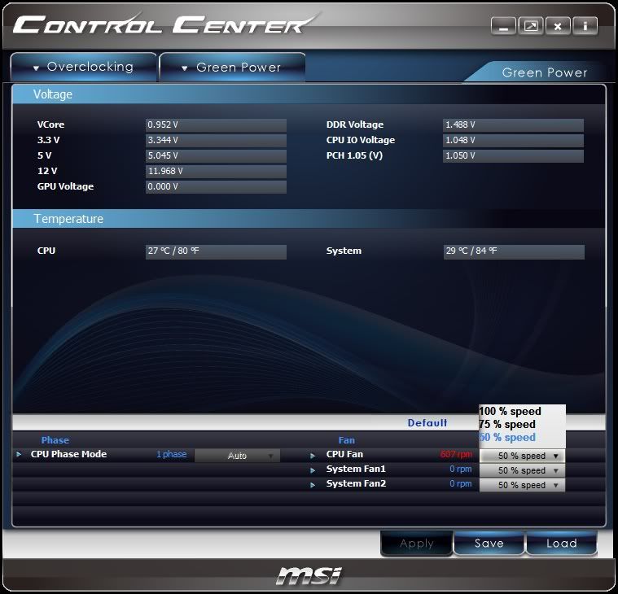Click the Save button
Viewport: 618px width, 594px height.
point(489,544)
